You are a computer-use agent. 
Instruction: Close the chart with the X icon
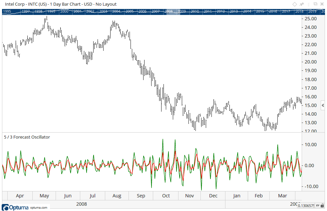[x=322, y=4]
